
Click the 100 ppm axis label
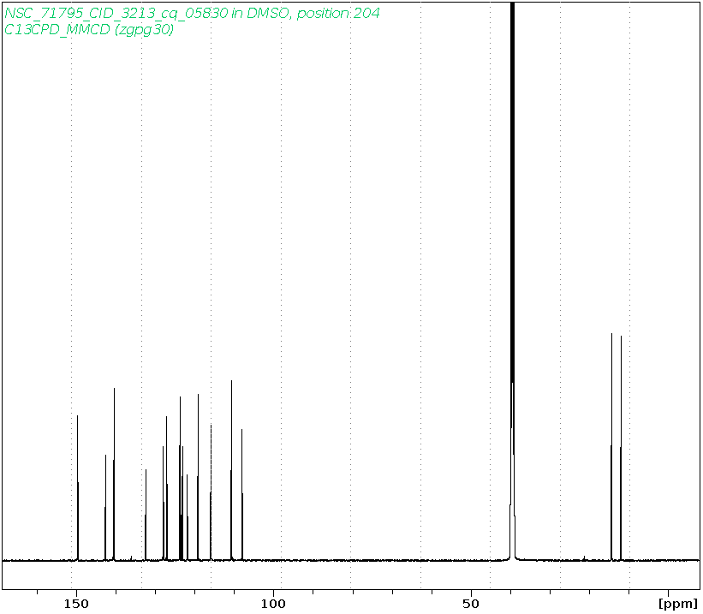tap(272, 604)
